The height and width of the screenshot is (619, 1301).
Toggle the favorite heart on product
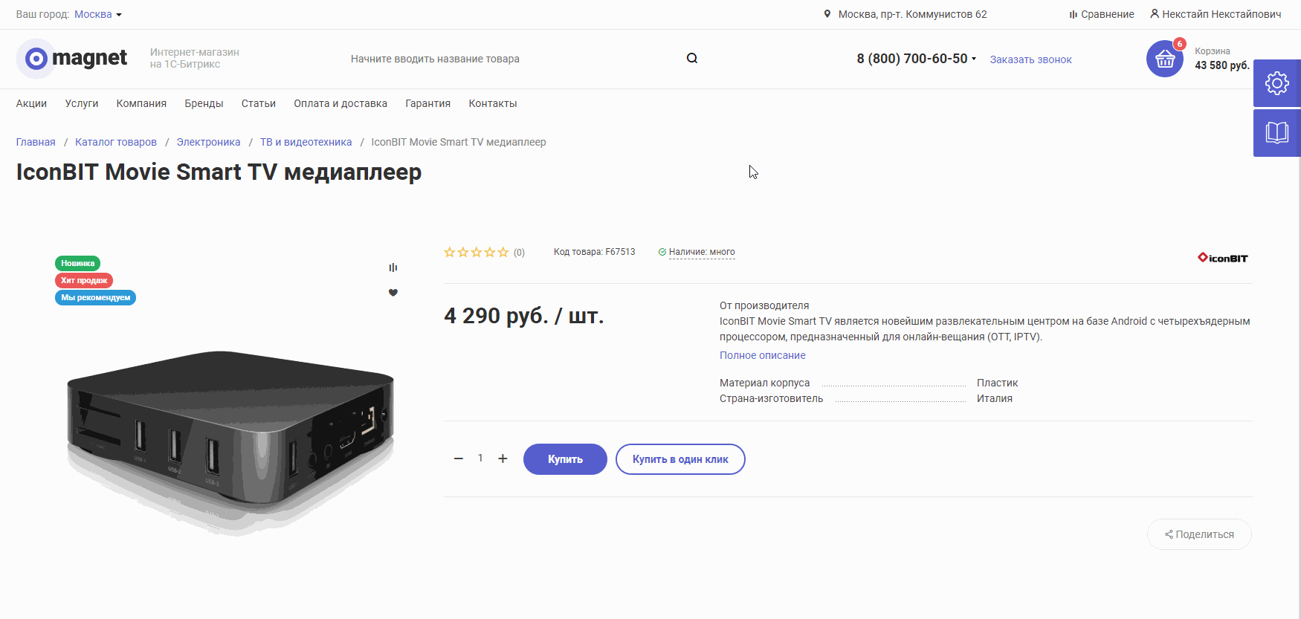(x=393, y=293)
